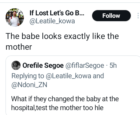Viewport: 140px width, 115px height.
Task: Visit the @Leatile_kowa handle under display name
Action: pos(52,21)
